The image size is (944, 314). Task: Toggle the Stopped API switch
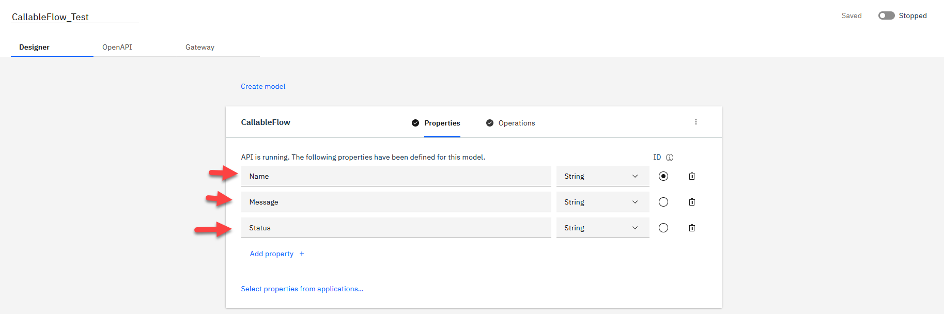pyautogui.click(x=886, y=15)
